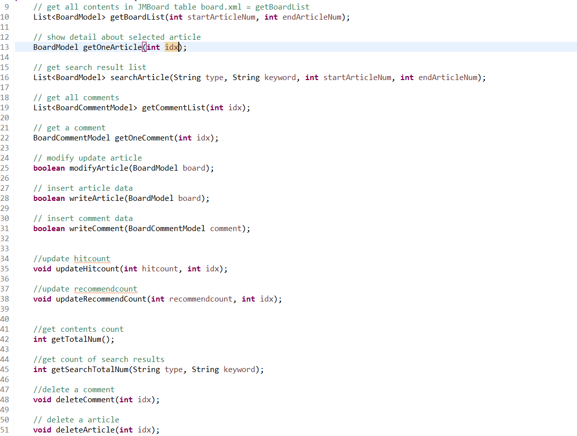Click the BoardCommentModel return type on line 22

pyautogui.click(x=71, y=138)
